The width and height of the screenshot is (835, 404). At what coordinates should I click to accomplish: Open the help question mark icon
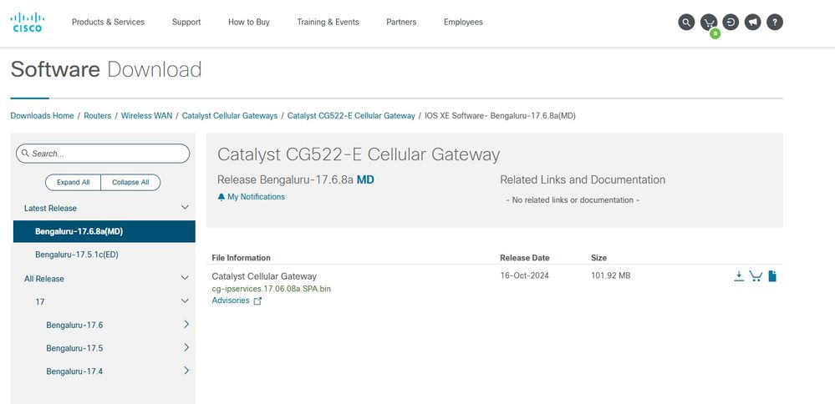point(774,23)
